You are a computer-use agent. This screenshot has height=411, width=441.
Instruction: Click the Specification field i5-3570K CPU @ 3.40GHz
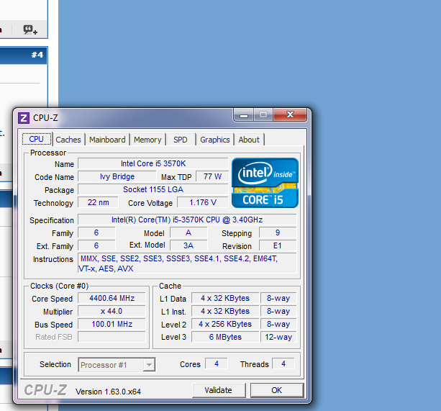tap(187, 220)
